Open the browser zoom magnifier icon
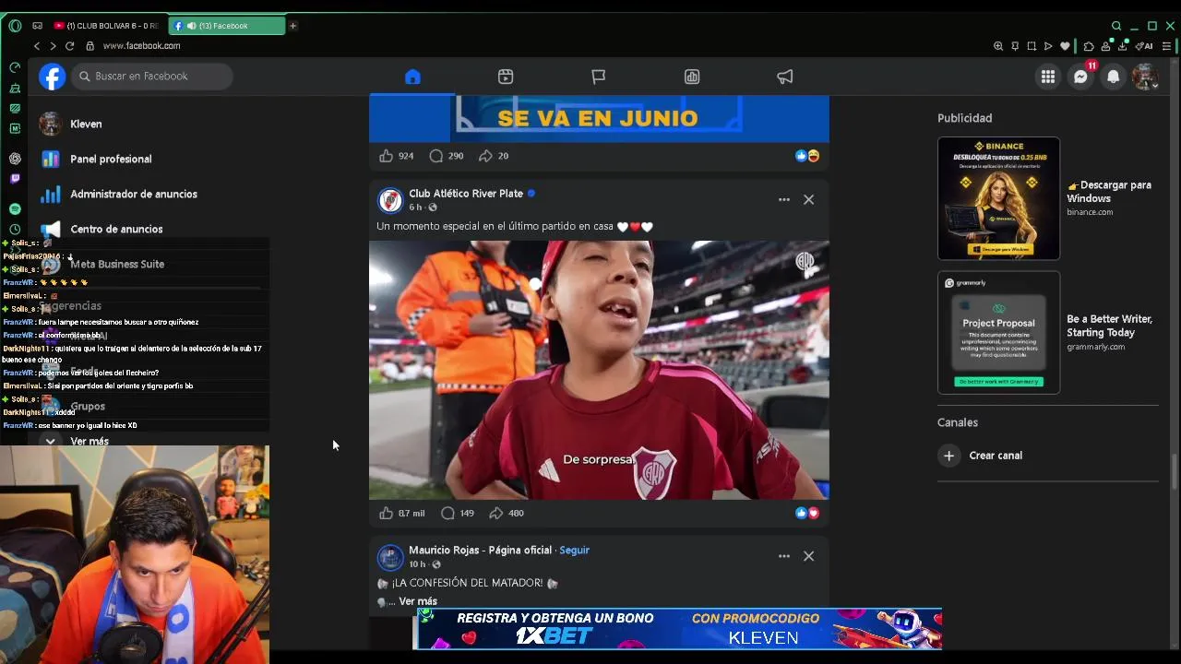Image resolution: width=1181 pixels, height=664 pixels. coord(998,46)
